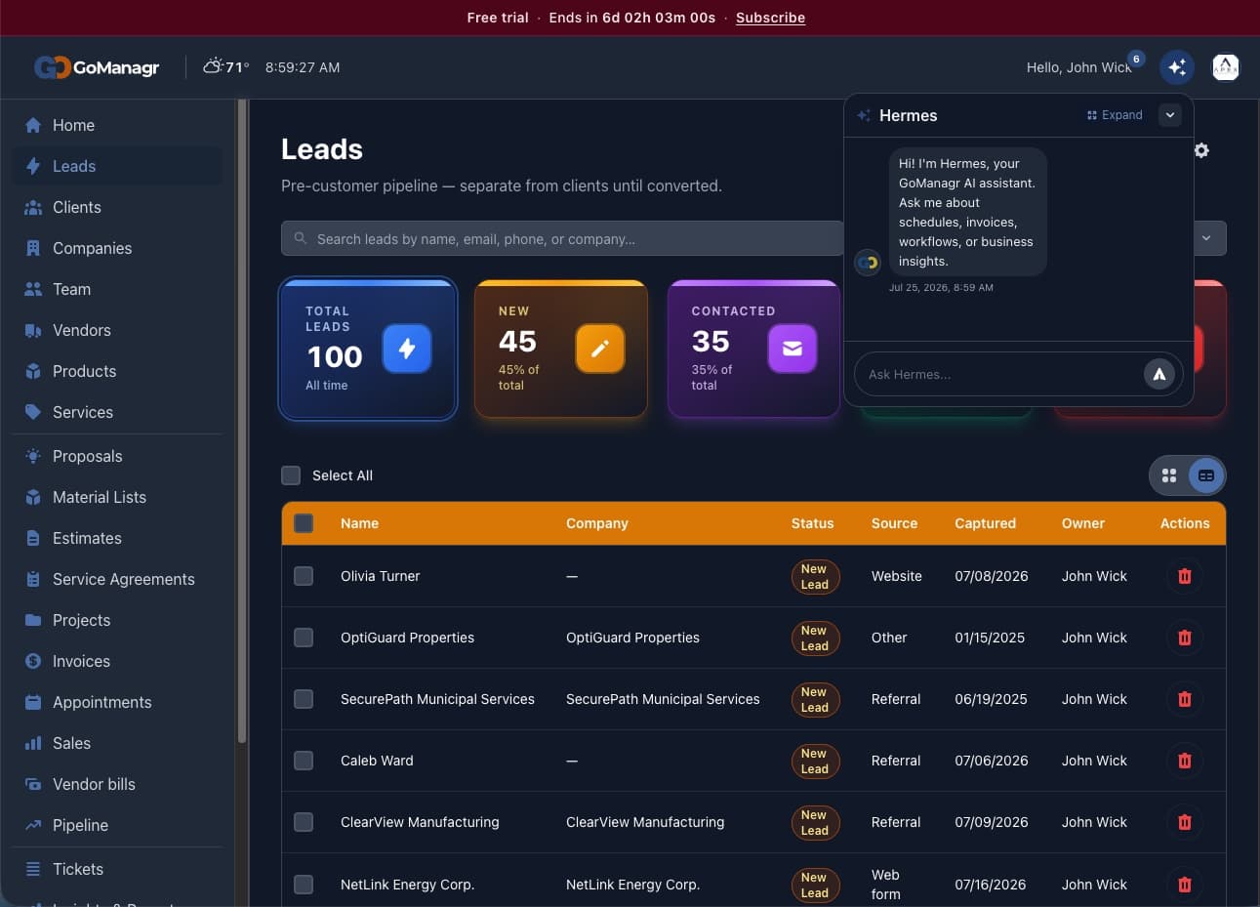Switch to grid card view
This screenshot has height=907, width=1260.
[x=1169, y=475]
